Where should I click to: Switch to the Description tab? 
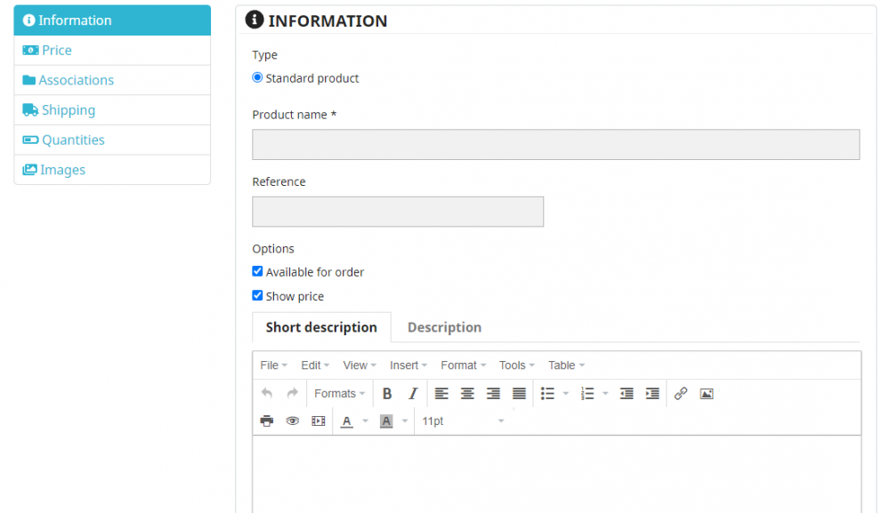coord(444,327)
